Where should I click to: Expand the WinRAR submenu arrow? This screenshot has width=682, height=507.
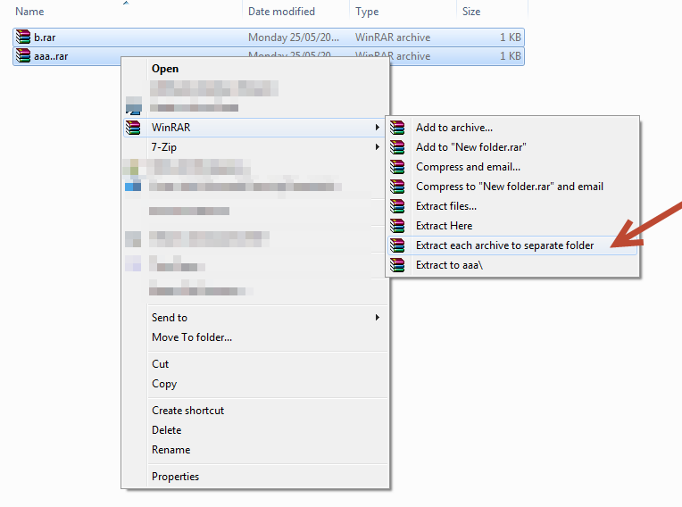click(x=377, y=128)
